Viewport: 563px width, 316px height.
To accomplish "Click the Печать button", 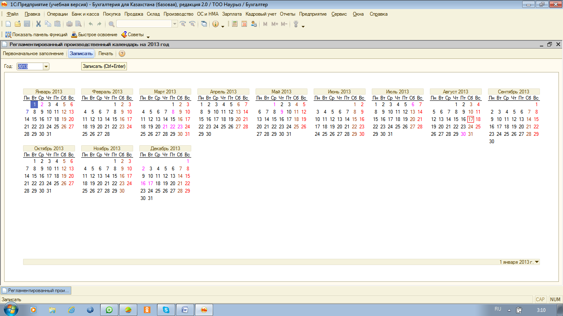I will pyautogui.click(x=106, y=53).
